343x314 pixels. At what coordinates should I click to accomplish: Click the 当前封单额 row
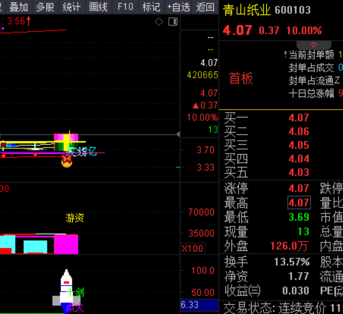coord(314,55)
